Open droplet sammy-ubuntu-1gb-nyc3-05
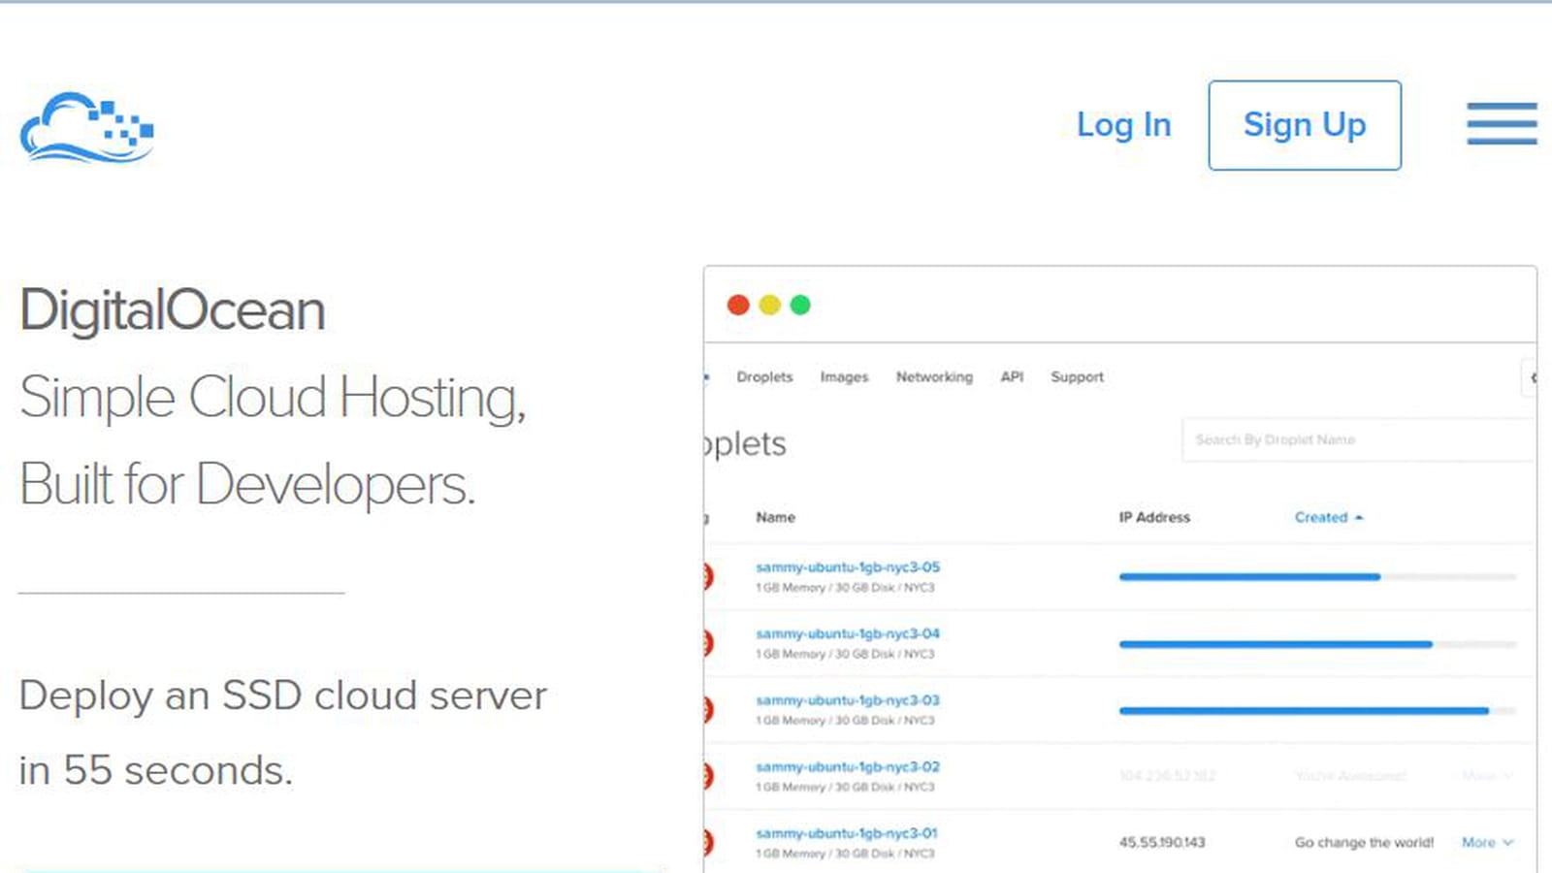The height and width of the screenshot is (873, 1552). (x=848, y=566)
